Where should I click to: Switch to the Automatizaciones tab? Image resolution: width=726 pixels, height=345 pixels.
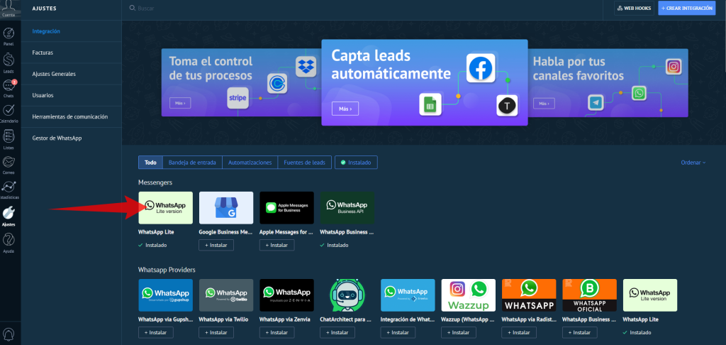click(x=250, y=163)
